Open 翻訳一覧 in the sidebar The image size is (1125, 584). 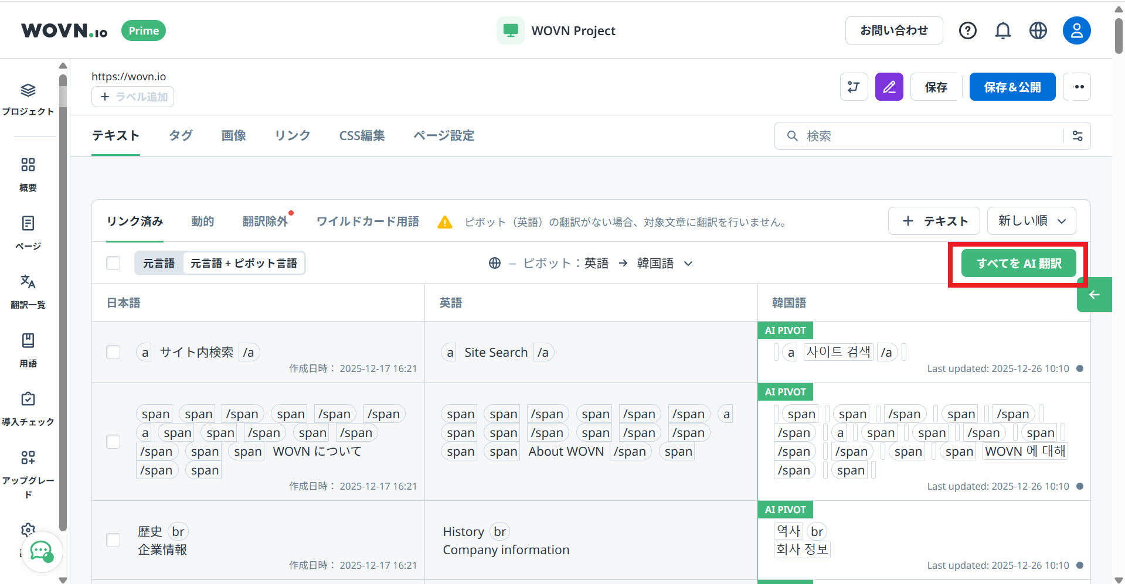click(x=28, y=291)
